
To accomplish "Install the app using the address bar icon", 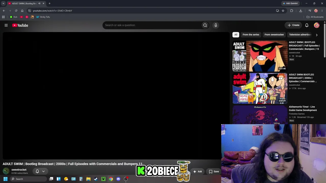I will [x=277, y=11].
